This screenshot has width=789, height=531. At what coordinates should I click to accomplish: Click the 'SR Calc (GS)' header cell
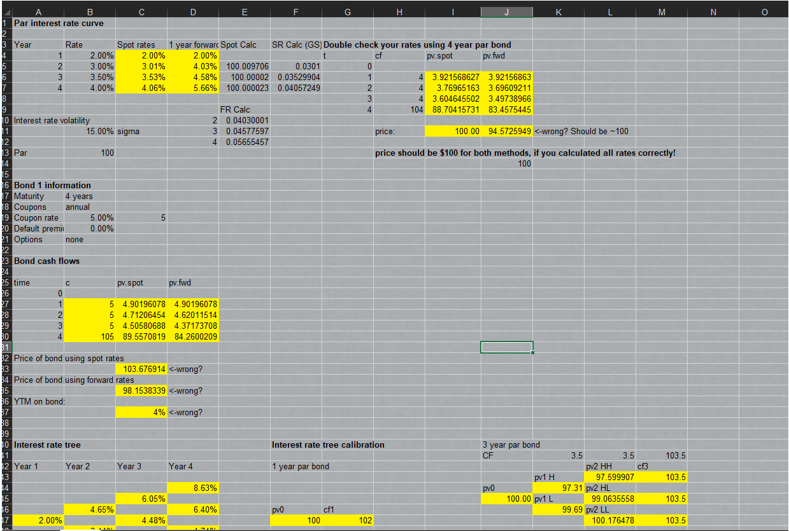[296, 45]
